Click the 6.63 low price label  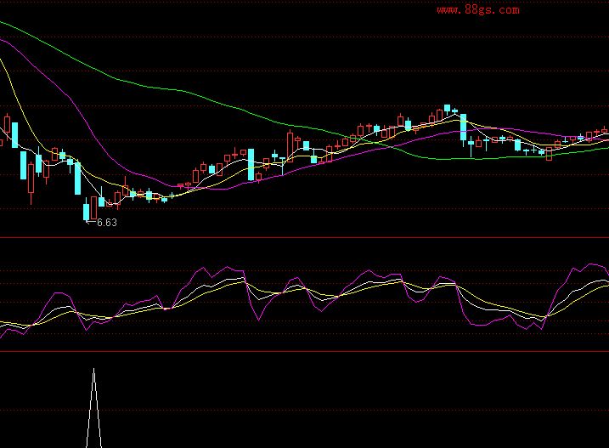click(106, 223)
